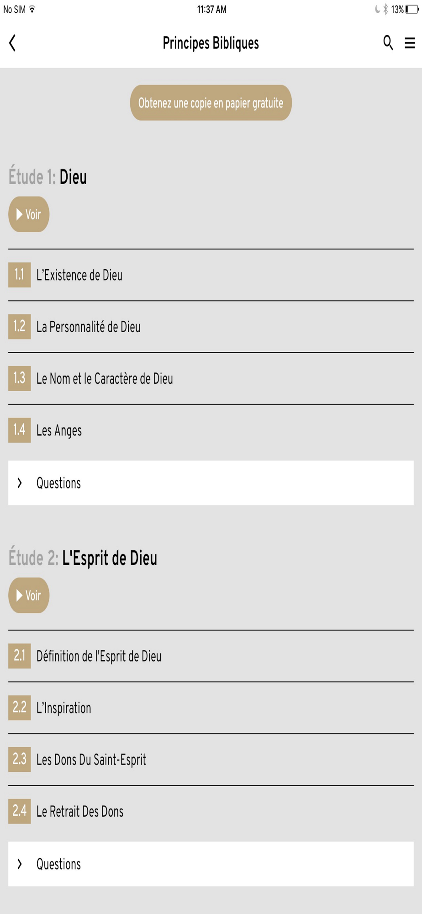This screenshot has width=422, height=914.
Task: Tap the battery status icon
Action: click(x=412, y=10)
